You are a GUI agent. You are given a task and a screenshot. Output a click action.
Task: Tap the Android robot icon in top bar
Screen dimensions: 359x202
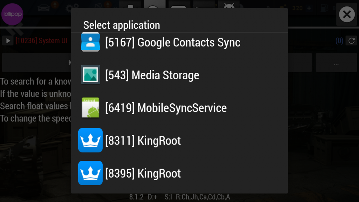pos(229,8)
